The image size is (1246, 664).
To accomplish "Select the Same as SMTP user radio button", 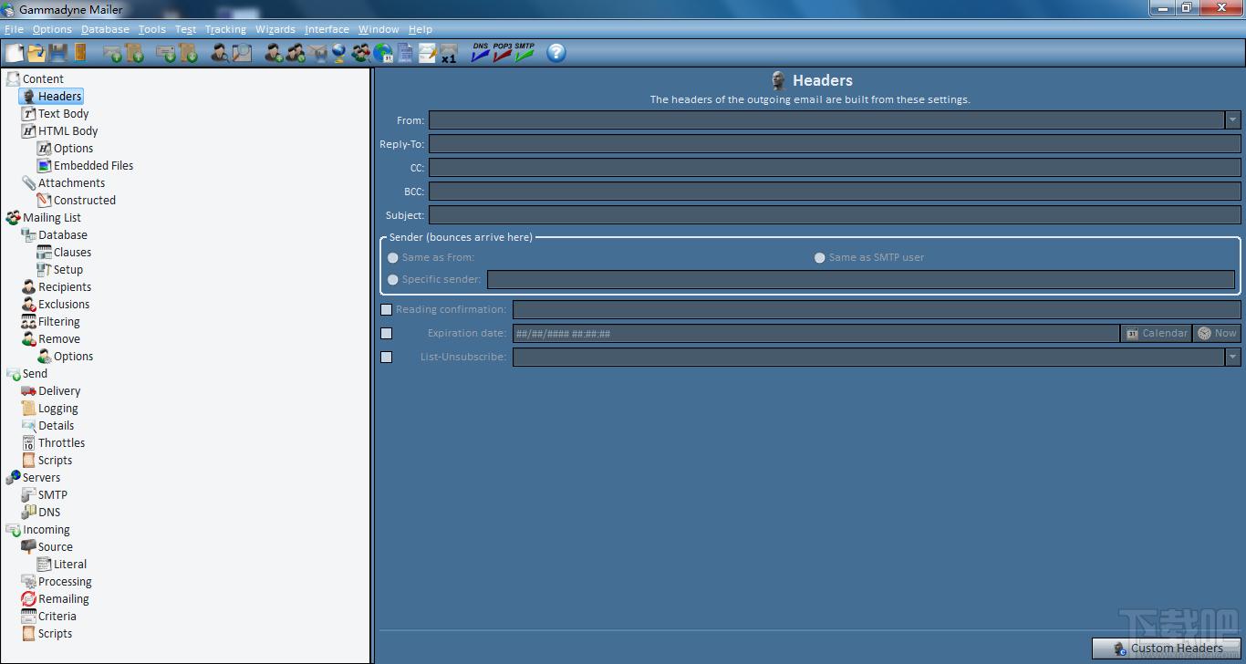I will [x=820, y=257].
